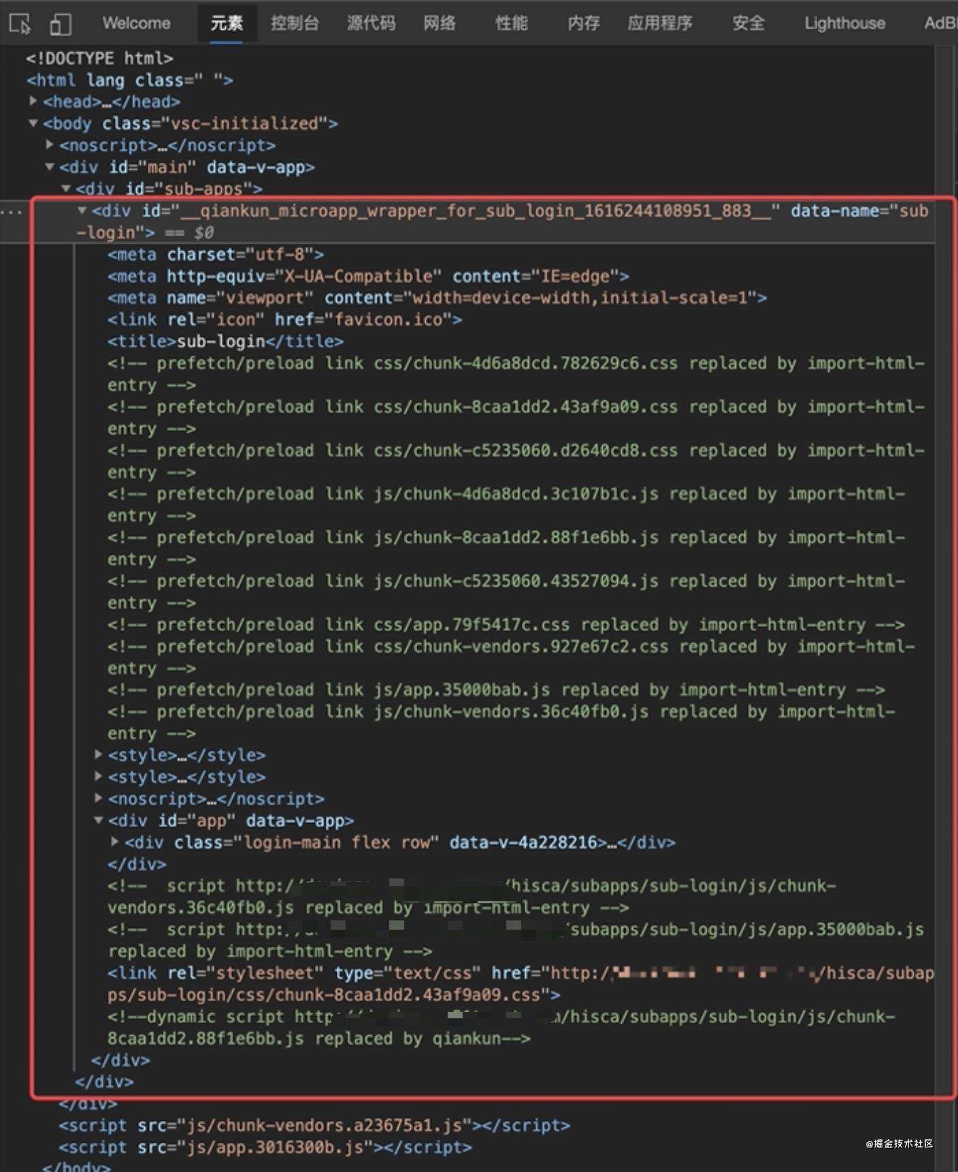Open the 内存 tab
Screen dimensions: 958x1172
pyautogui.click(x=584, y=23)
